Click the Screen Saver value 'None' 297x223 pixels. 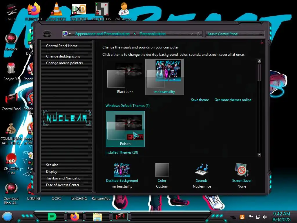point(242,186)
